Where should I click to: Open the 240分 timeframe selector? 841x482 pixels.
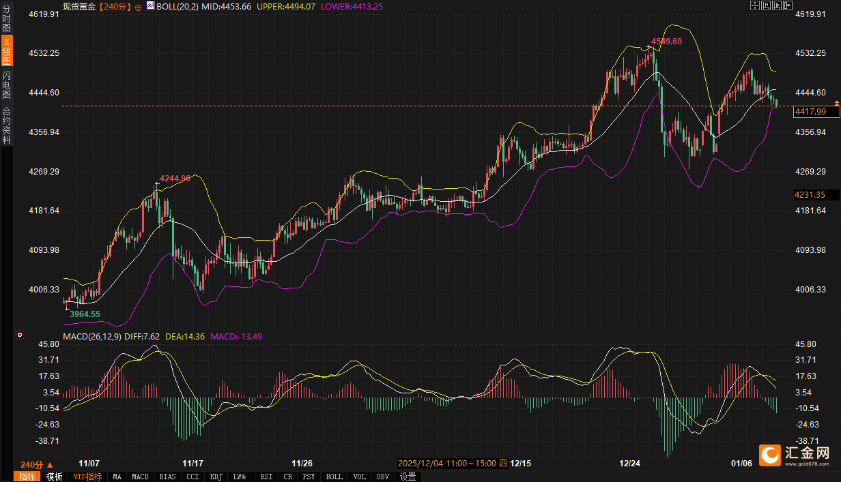pyautogui.click(x=37, y=464)
